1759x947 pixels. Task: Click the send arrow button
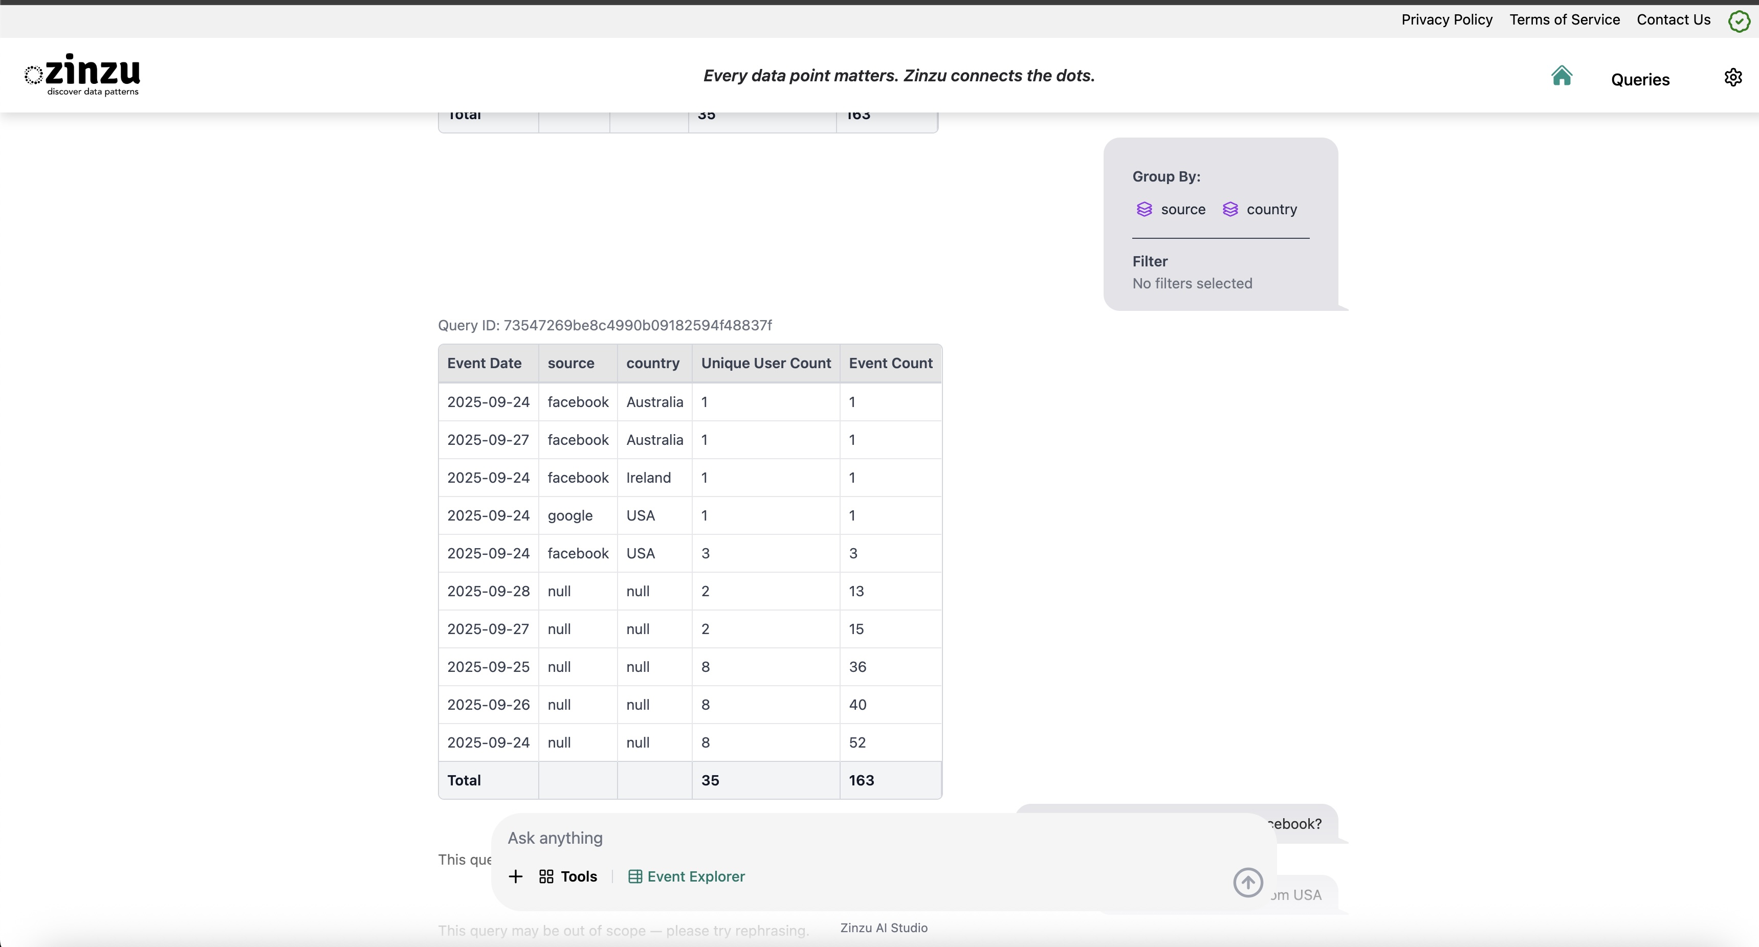tap(1247, 882)
